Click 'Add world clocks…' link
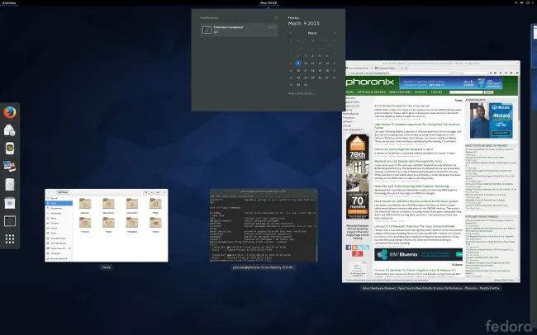This screenshot has width=537, height=335. point(301,93)
